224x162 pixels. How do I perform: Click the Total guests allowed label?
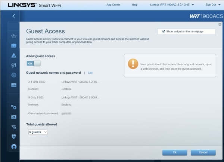coord(41,124)
